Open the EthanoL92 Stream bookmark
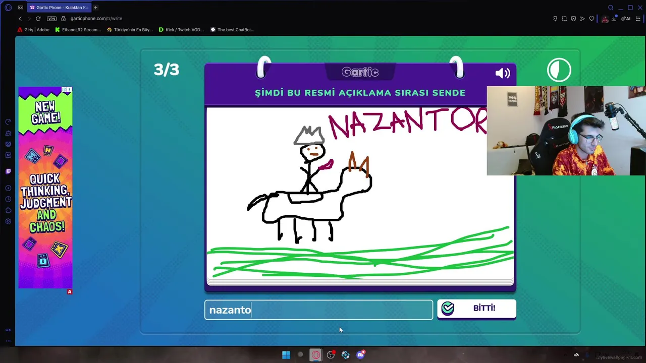Image resolution: width=646 pixels, height=363 pixels. [78, 30]
